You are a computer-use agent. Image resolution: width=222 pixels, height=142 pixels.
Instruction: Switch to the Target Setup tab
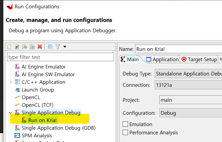199,60
